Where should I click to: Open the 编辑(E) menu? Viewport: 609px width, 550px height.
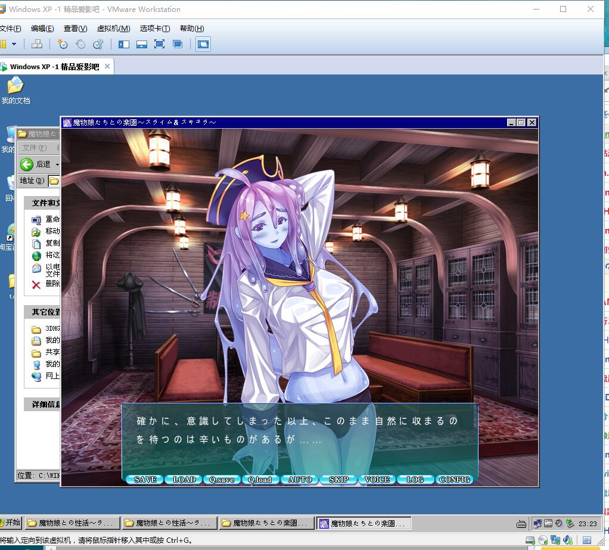[x=42, y=29]
